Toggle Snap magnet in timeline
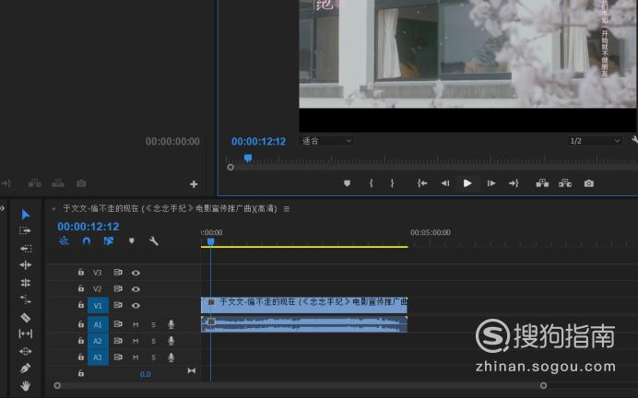Image resolution: width=638 pixels, height=398 pixels. coord(87,241)
